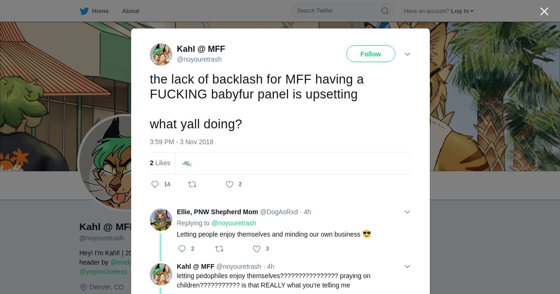Open the About menu item
The height and width of the screenshot is (294, 560).
click(130, 11)
